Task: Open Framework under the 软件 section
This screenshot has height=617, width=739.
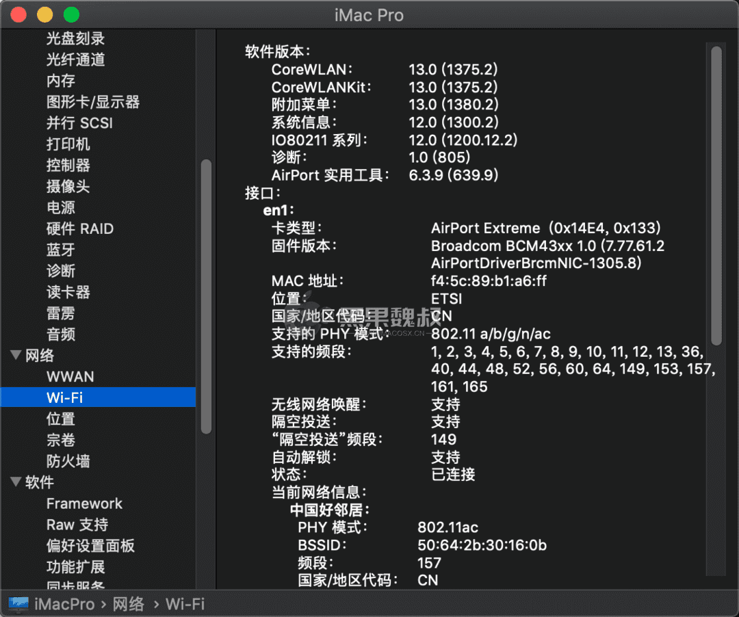Action: (84, 503)
